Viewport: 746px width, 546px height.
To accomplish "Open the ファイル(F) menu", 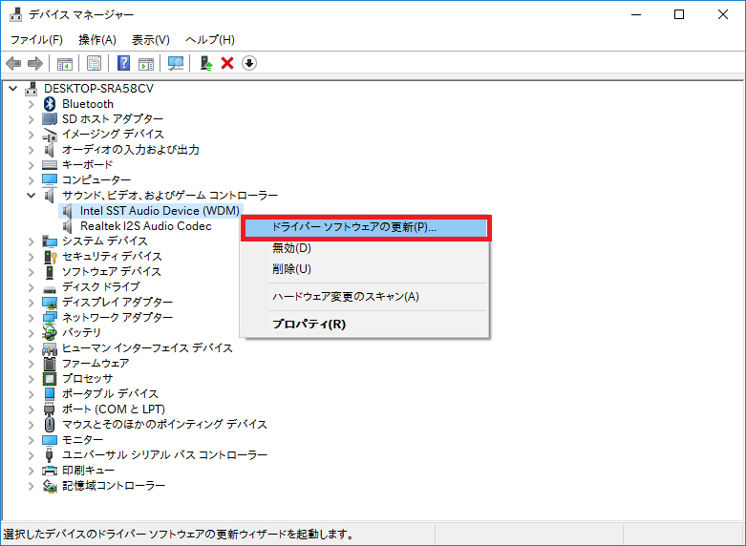I will [36, 40].
